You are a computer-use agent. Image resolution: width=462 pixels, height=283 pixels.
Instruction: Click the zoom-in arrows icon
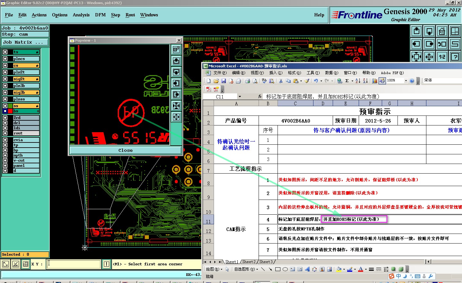416,57
